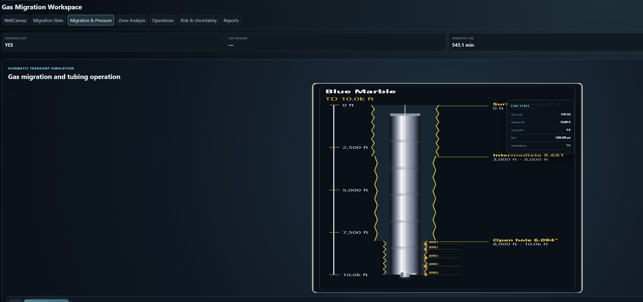The height and width of the screenshot is (302, 643).
Task: Click the 0 ft depth scale label
Action: pyautogui.click(x=348, y=105)
